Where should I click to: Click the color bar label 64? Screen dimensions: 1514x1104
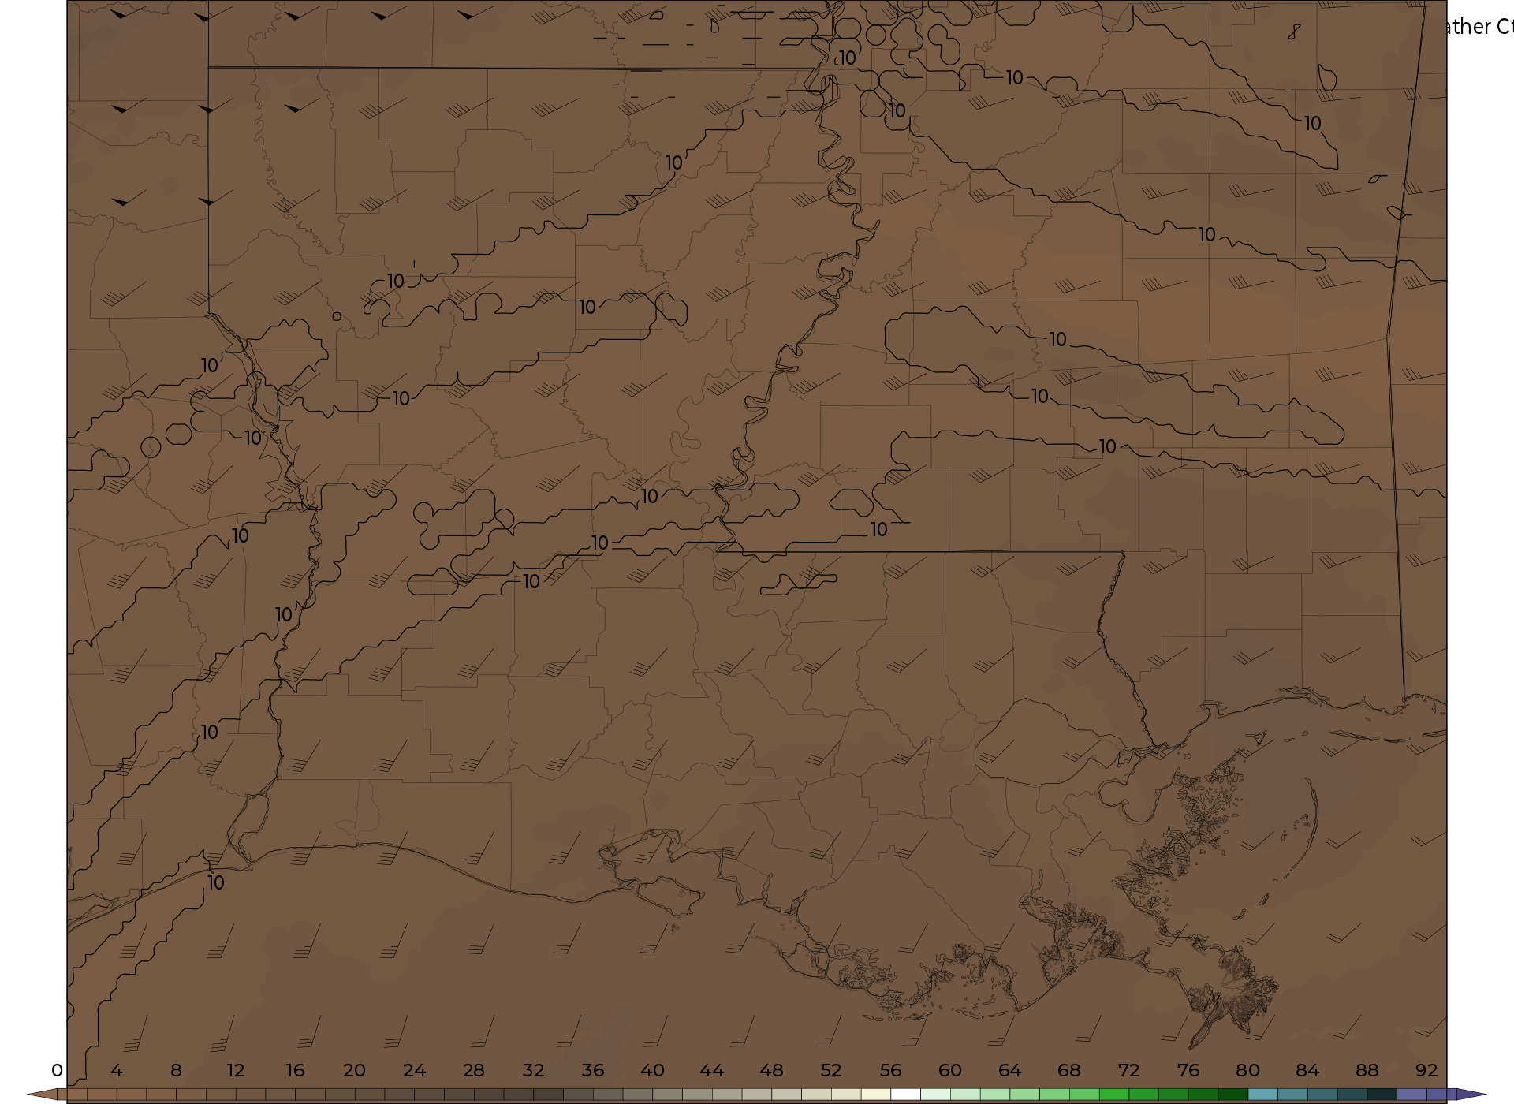point(1009,1070)
